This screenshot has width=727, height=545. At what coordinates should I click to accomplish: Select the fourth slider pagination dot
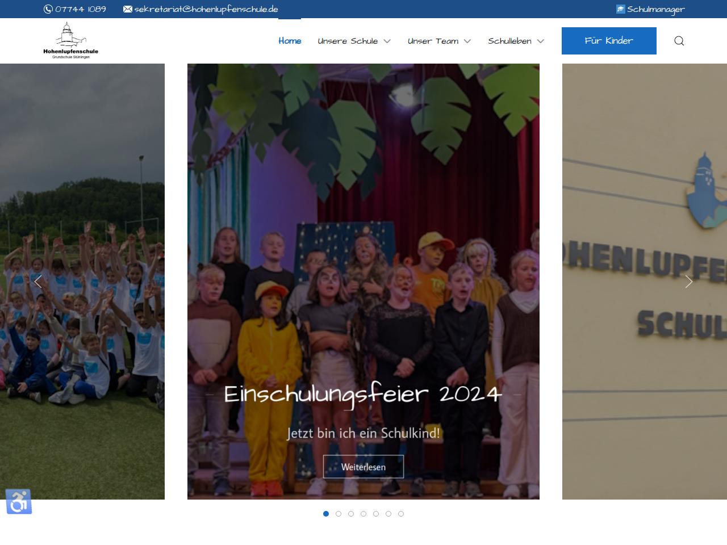363,514
